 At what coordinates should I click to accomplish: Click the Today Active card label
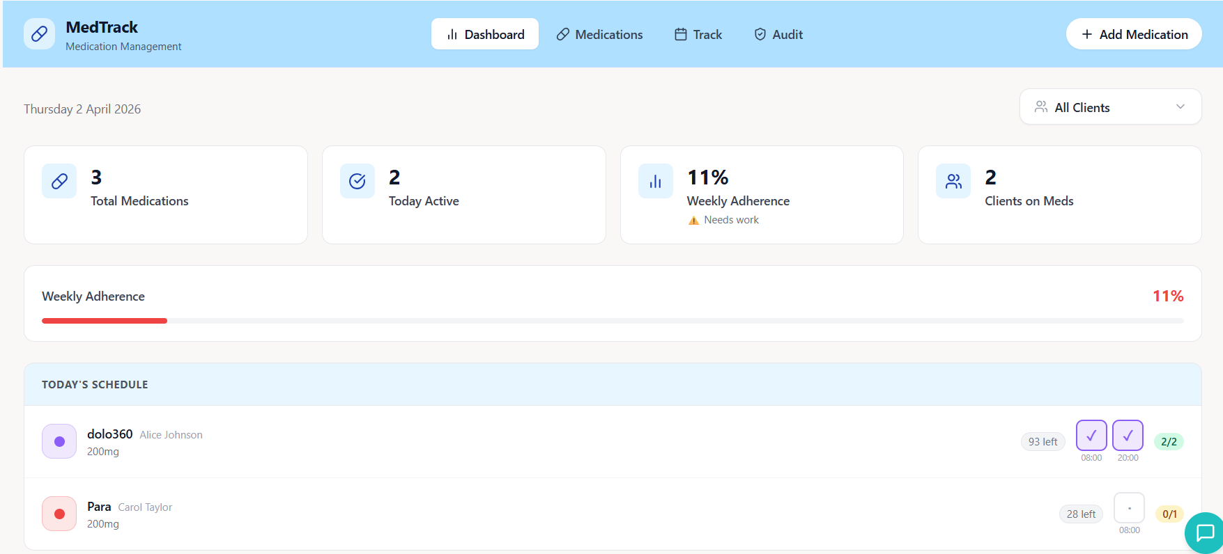tap(424, 200)
